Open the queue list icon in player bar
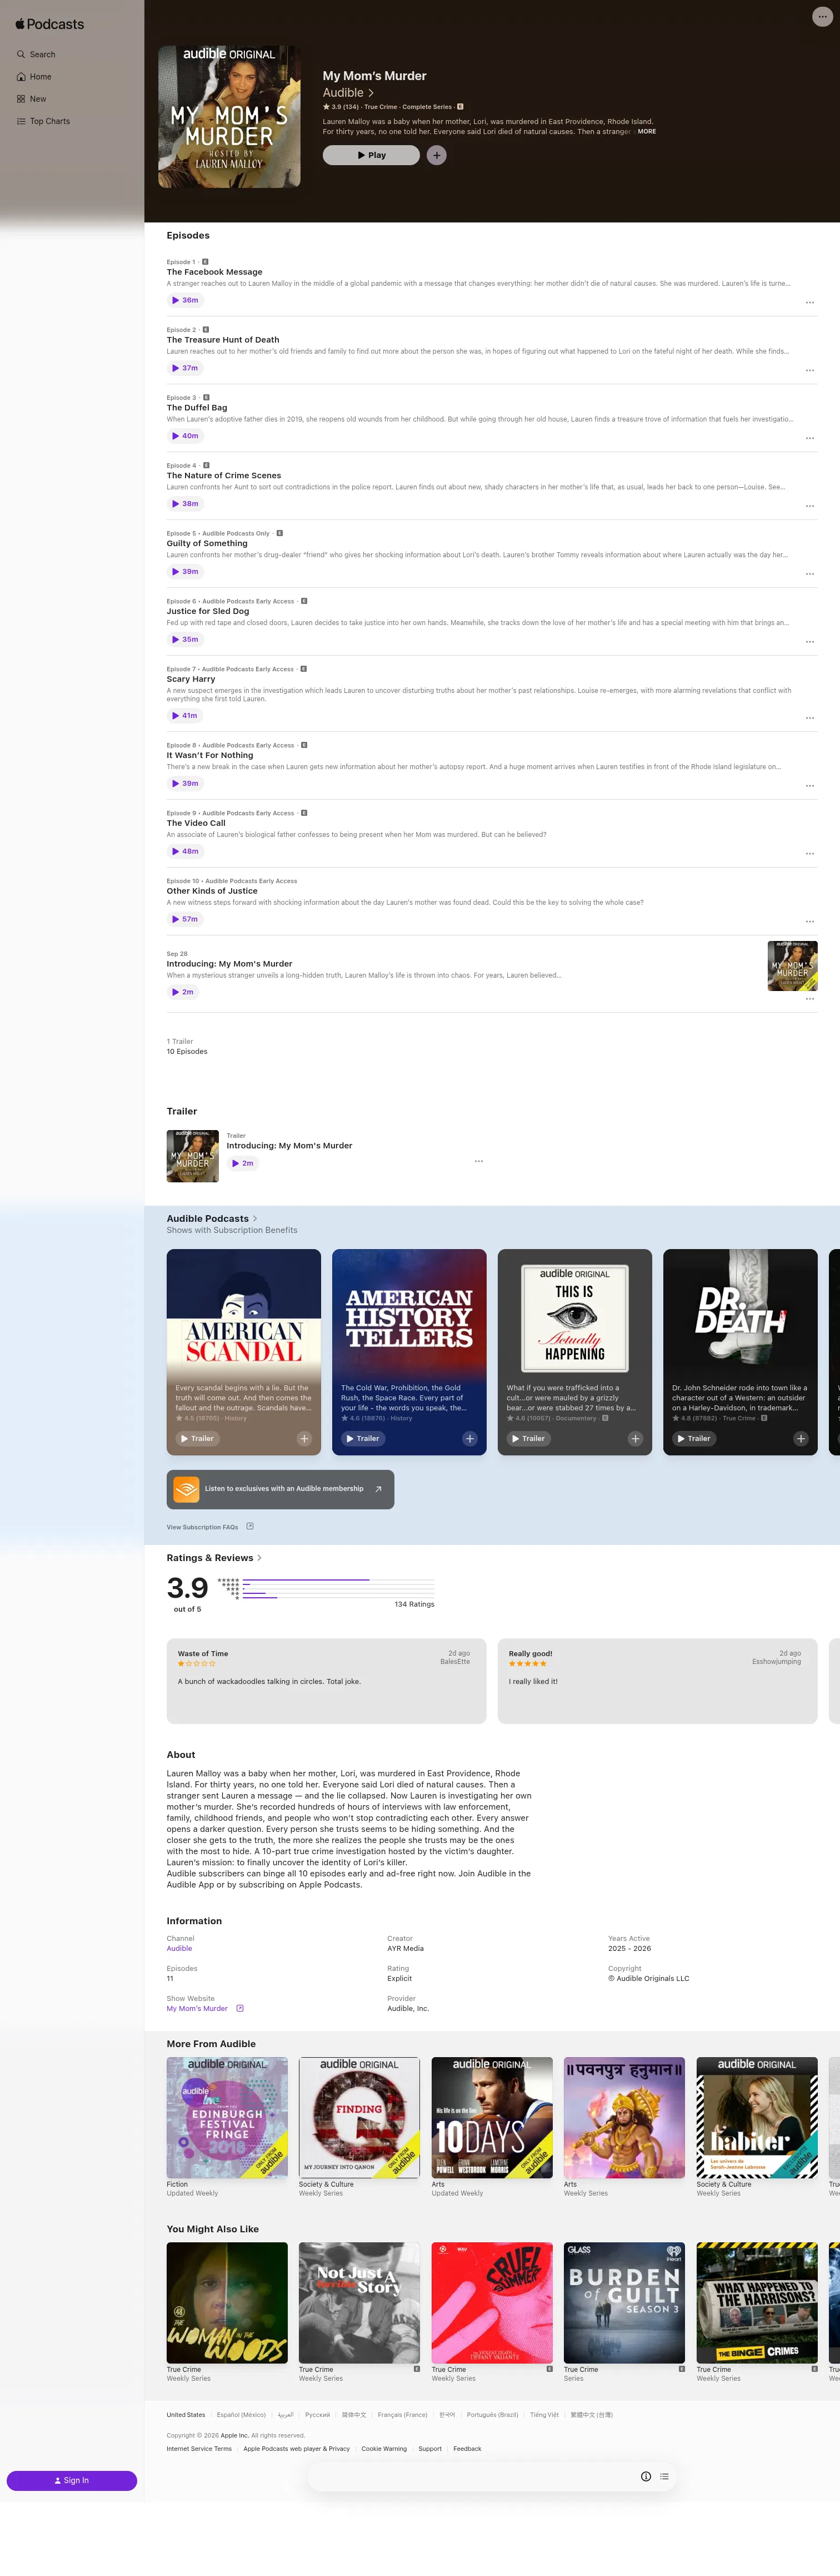 pos(664,2476)
